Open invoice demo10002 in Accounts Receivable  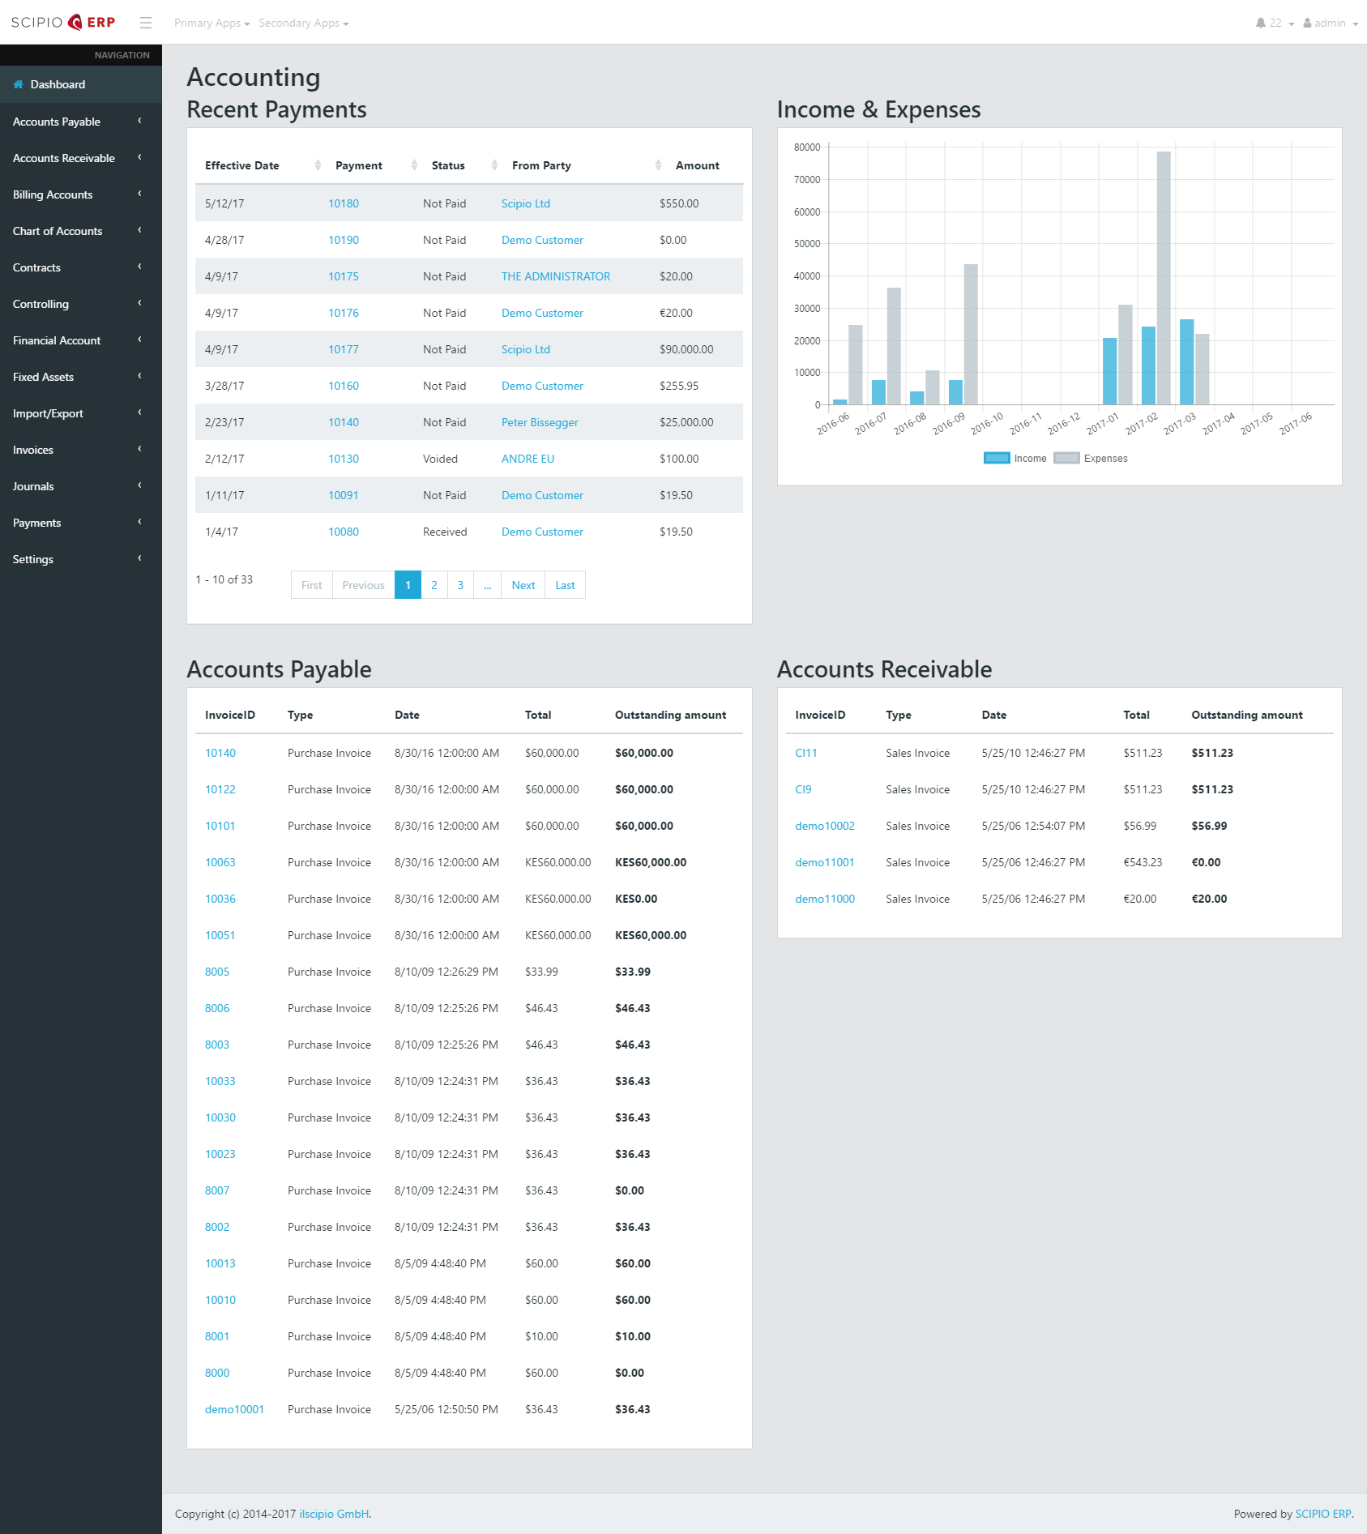pos(824,826)
